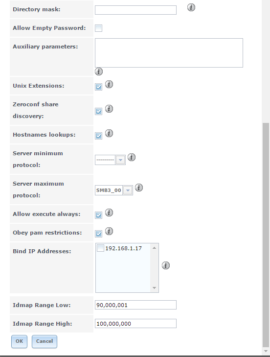Click down arrow of Bind IP list scrollbar
Screen dimensions: 270x357
154,288
